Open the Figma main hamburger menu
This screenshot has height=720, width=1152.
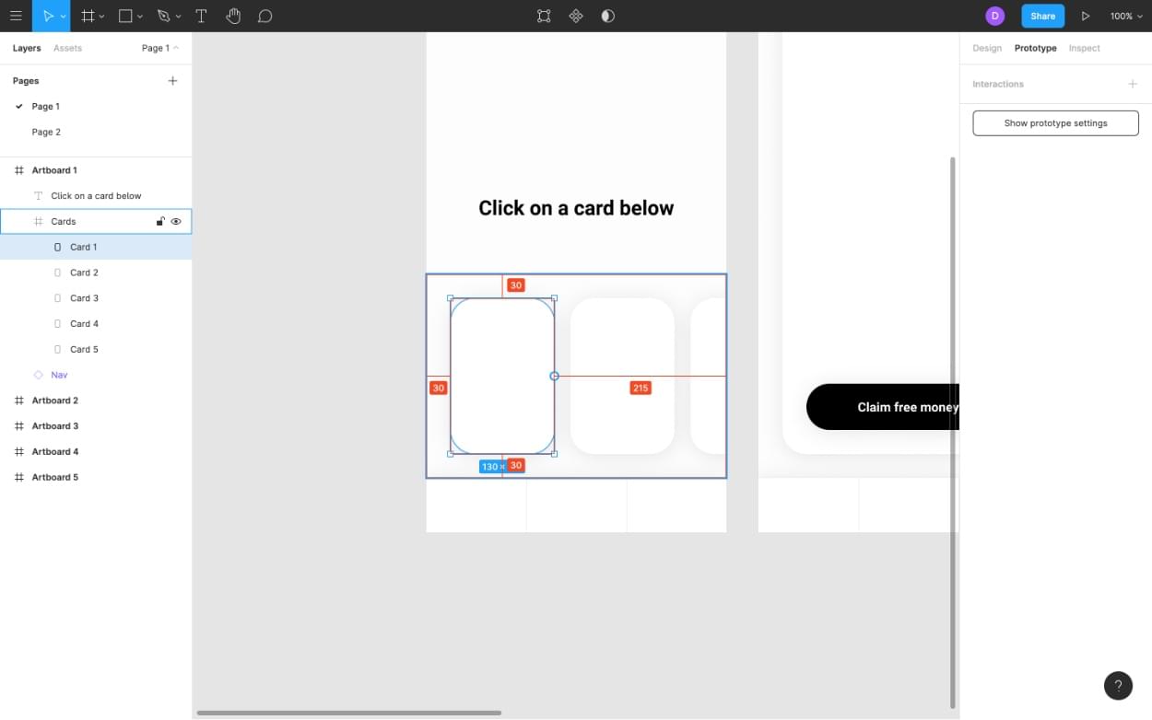click(16, 16)
